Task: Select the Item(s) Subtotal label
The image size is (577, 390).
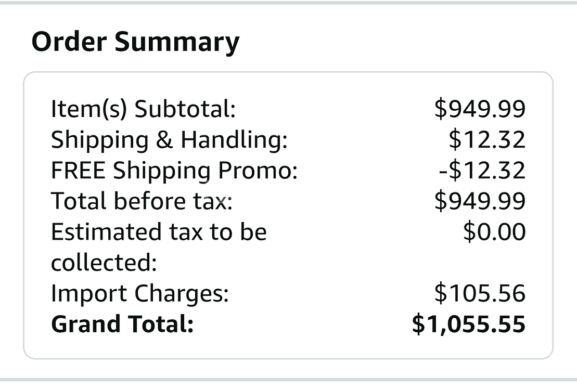Action: [x=143, y=109]
